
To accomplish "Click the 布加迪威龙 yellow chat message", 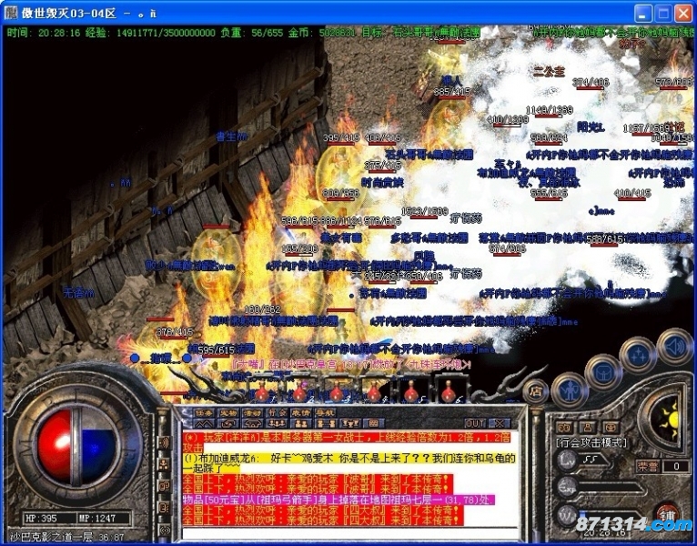I will [349, 463].
